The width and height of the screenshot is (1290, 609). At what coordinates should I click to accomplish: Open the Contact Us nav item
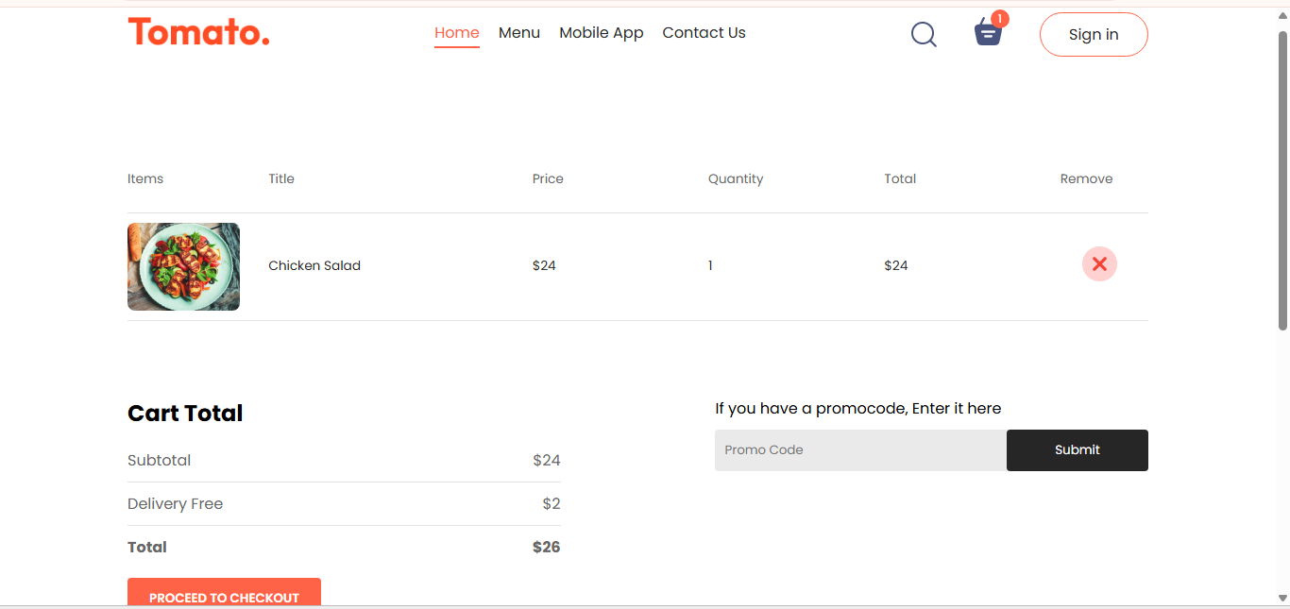(704, 33)
